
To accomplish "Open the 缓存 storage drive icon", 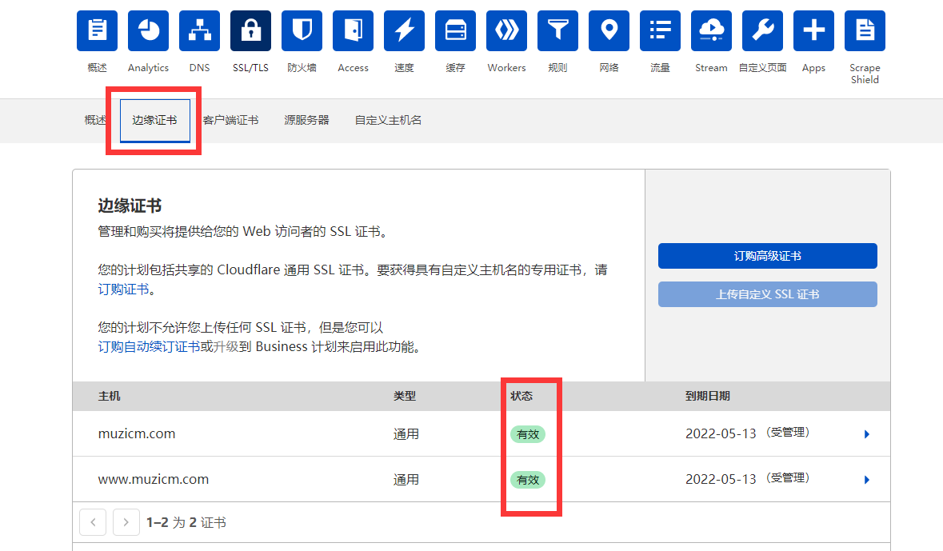I will (x=455, y=30).
